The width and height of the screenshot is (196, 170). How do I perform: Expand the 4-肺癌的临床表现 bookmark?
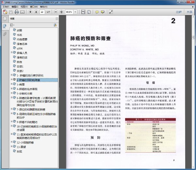(12, 88)
